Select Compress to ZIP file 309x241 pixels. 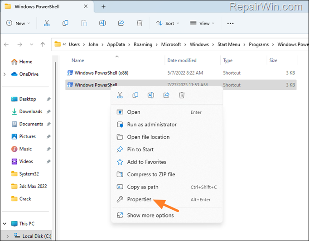click(x=167, y=174)
